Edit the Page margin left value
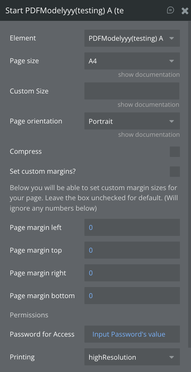 132,227
